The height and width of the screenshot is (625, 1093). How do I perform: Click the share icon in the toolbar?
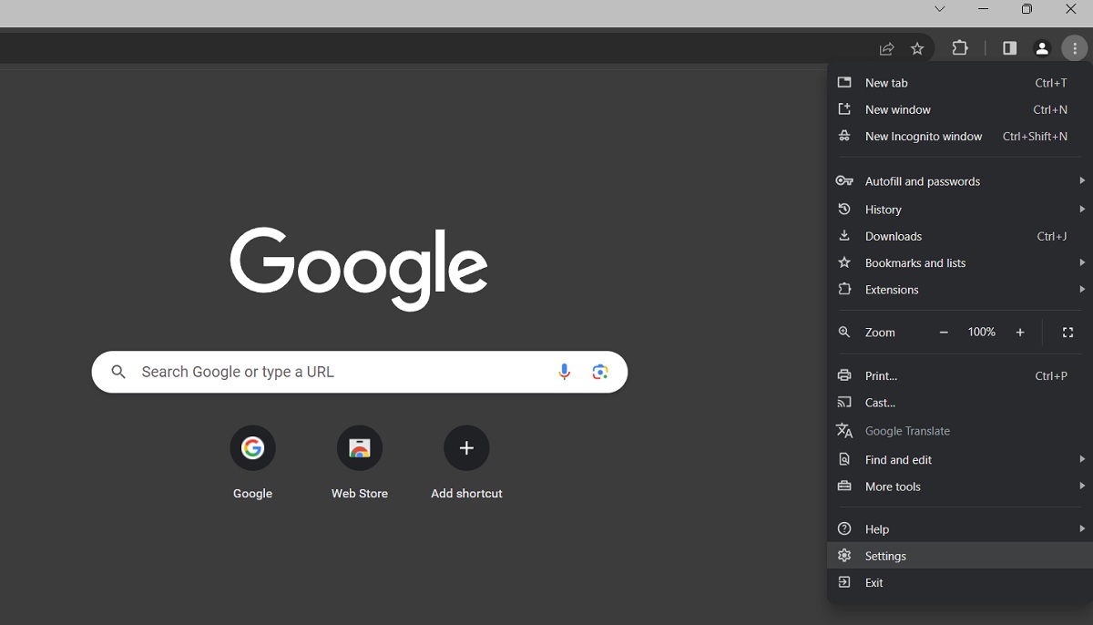[x=886, y=48]
